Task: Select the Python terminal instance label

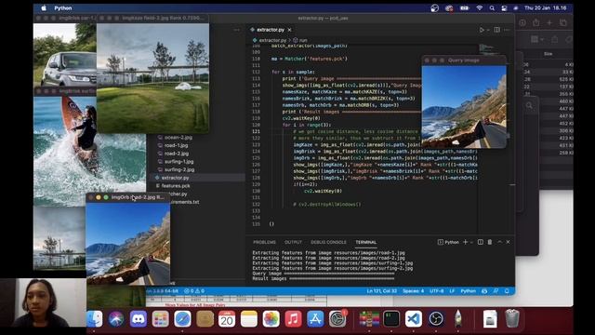Action: point(448,242)
